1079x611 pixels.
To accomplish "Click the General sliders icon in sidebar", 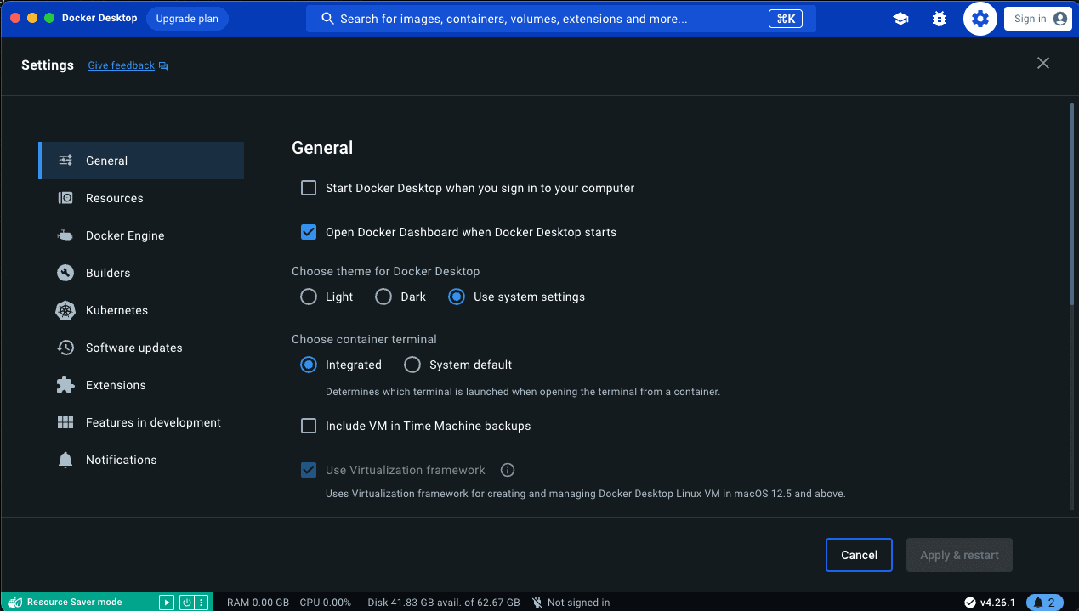I will pos(65,161).
